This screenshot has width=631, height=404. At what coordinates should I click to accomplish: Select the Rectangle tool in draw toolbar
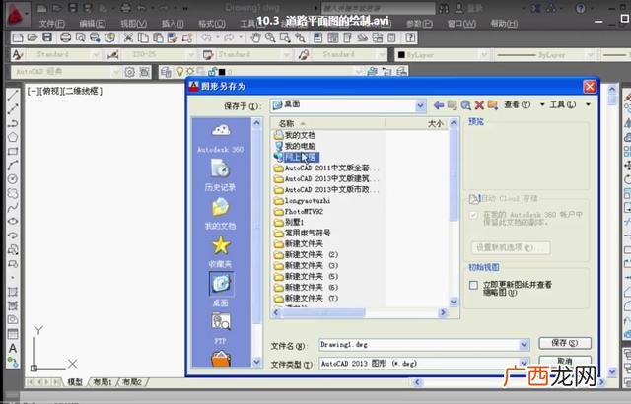point(13,151)
